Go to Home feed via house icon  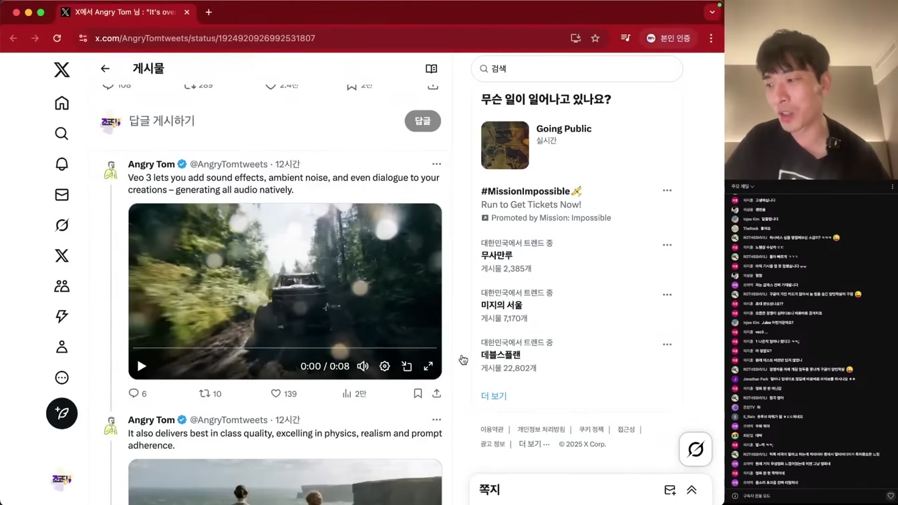(x=61, y=103)
